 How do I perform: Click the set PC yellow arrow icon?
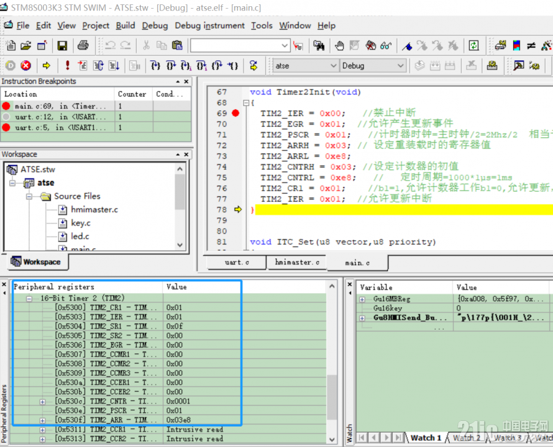[x=254, y=66]
